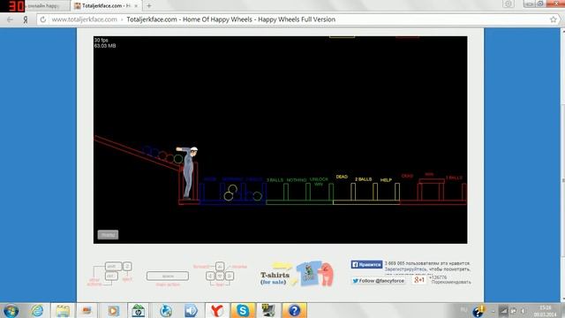The width and height of the screenshot is (565, 318).
Task: Click the blue t-shirt image
Action: (x=310, y=273)
